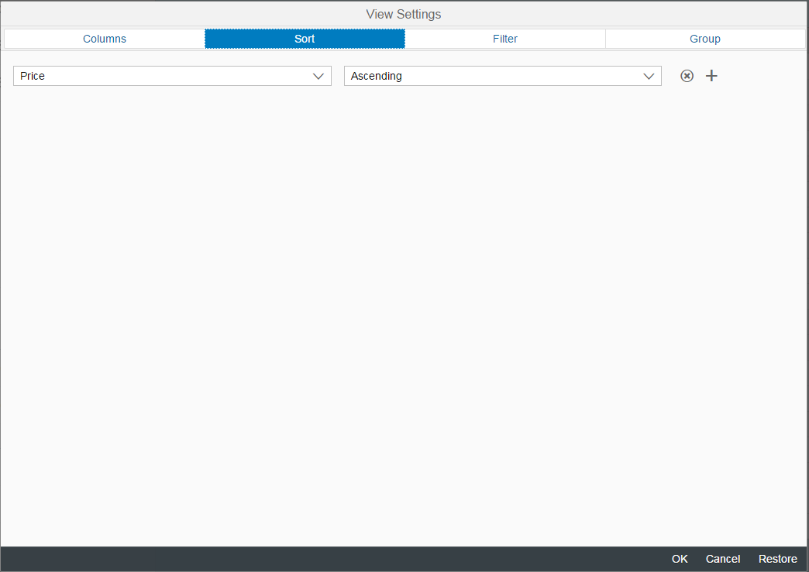This screenshot has height=572, width=809.
Task: Open the Filter tab
Action: click(505, 39)
